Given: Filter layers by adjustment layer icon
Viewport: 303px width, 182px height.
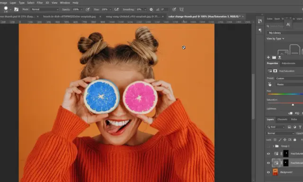Looking at the screenshot, I should [x=294, y=127].
